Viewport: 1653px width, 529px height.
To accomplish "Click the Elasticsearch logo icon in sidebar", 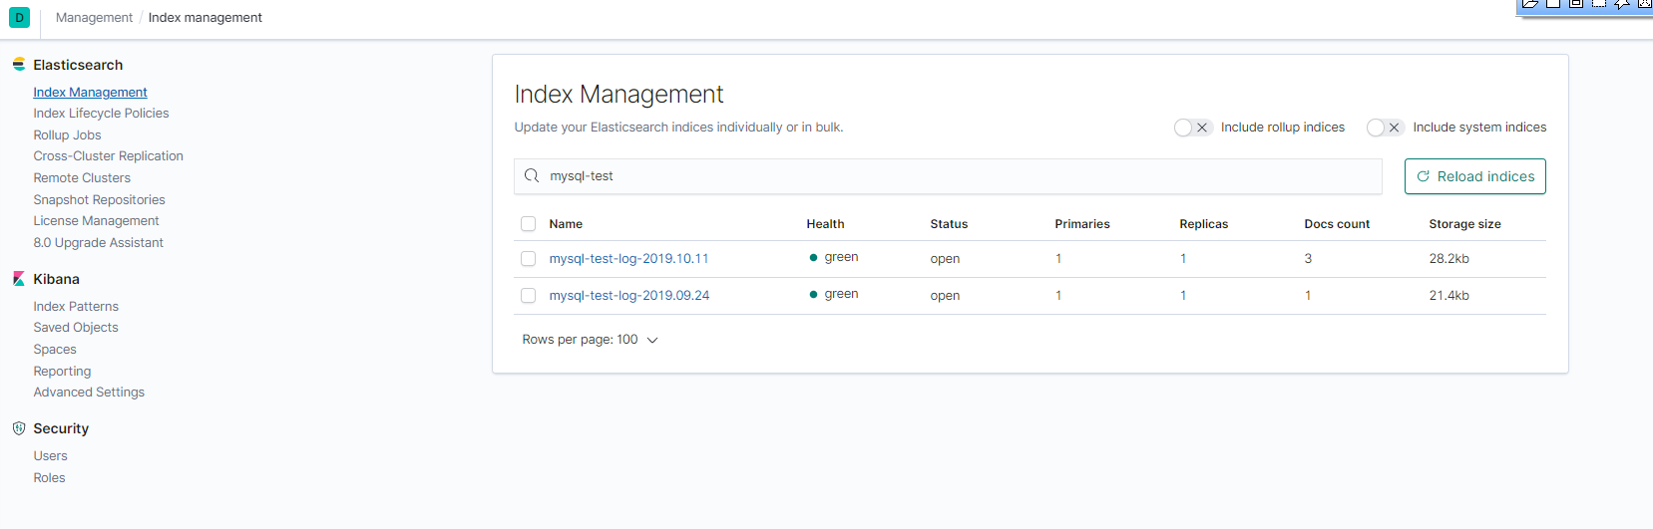I will (18, 65).
